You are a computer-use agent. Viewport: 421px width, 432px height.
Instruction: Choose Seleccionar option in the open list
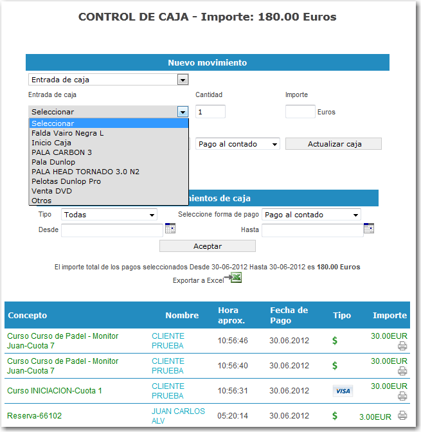(109, 123)
